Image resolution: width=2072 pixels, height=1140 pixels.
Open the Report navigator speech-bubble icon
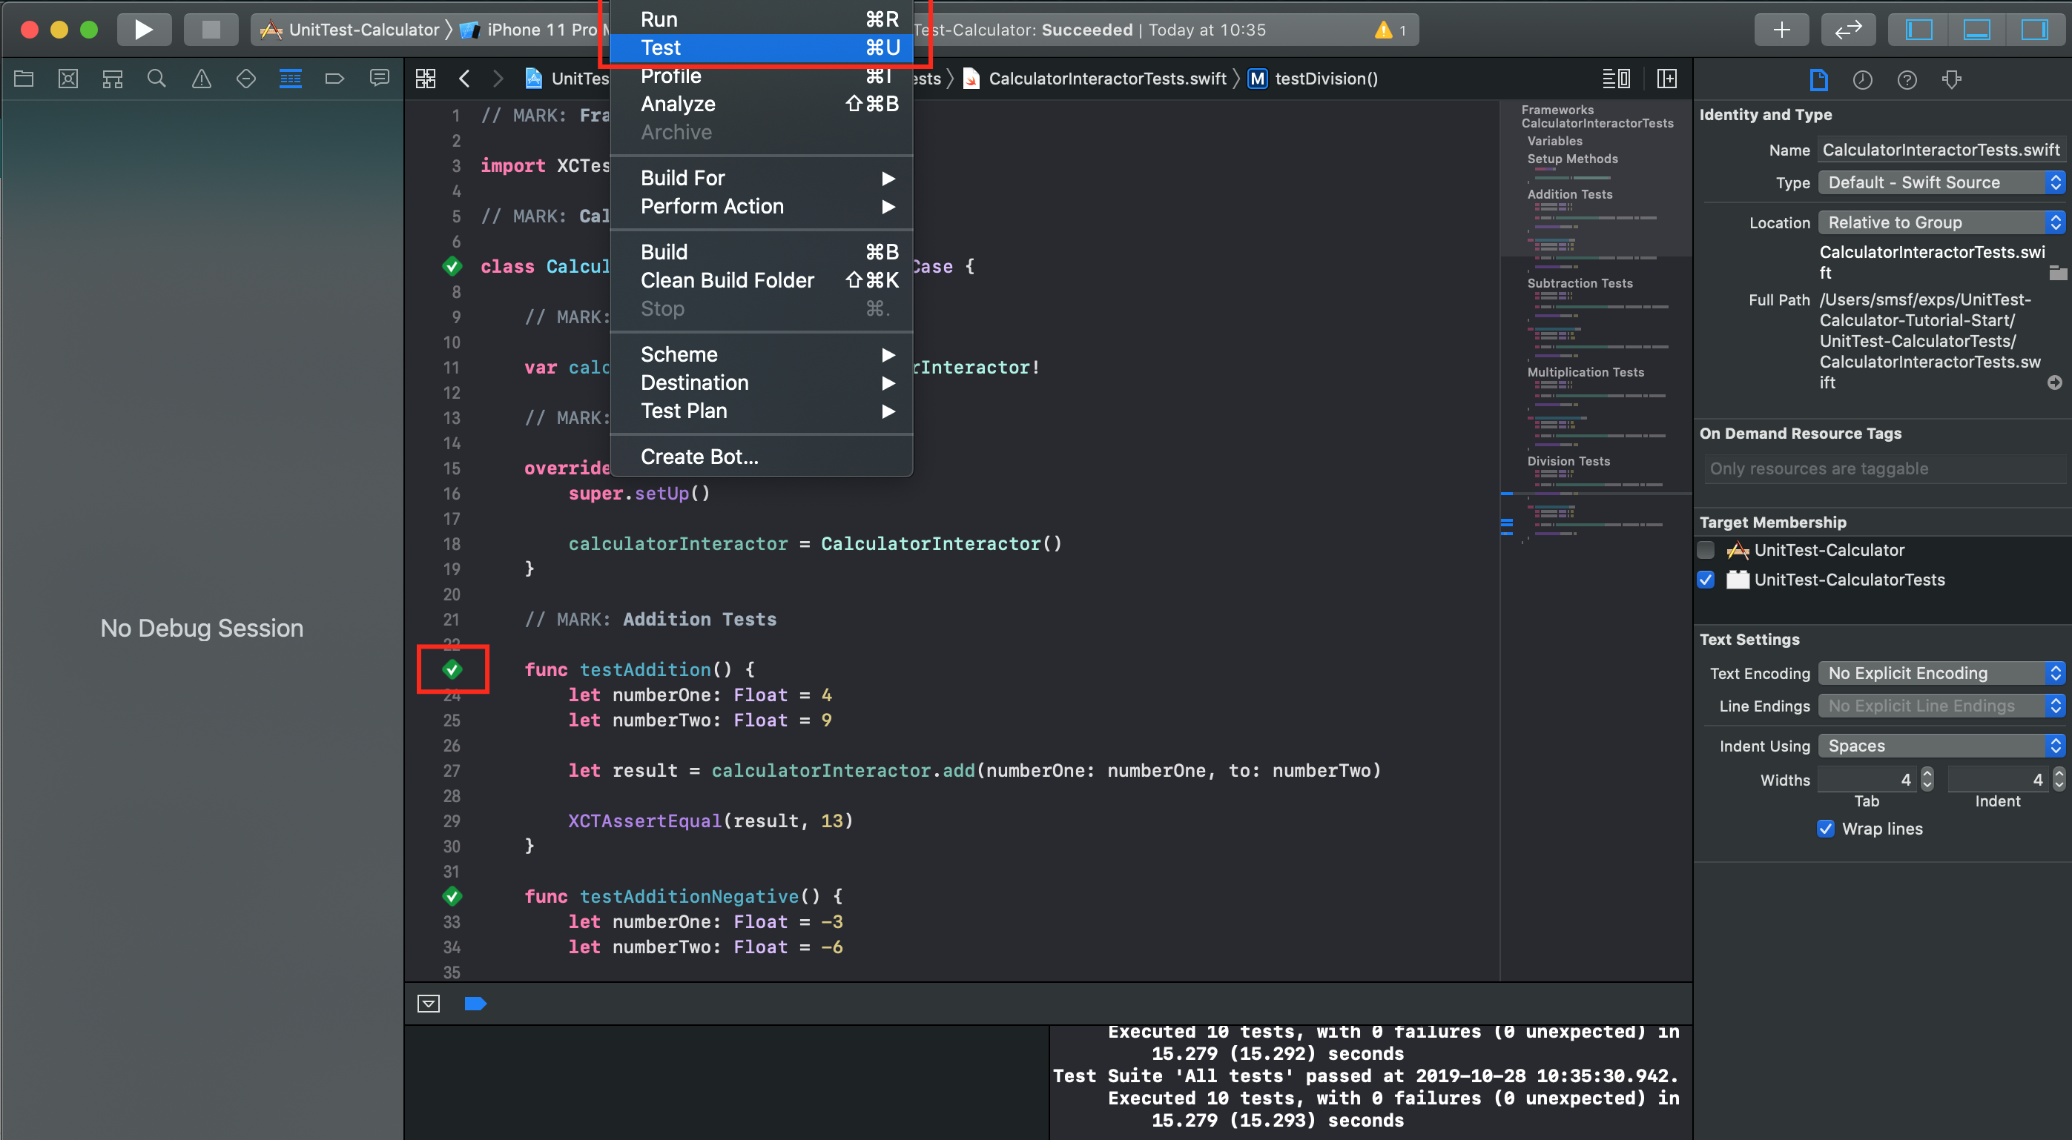point(379,79)
